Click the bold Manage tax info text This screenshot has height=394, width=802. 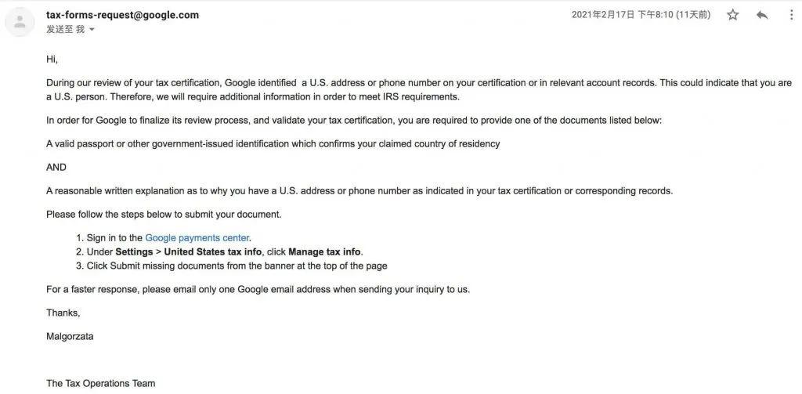[x=325, y=251]
